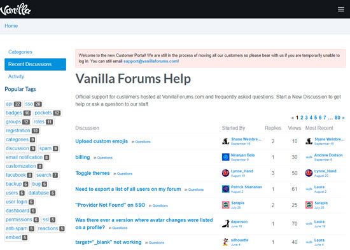Select the 'email notification' tag
The height and width of the screenshot is (250, 350).
tap(27, 157)
